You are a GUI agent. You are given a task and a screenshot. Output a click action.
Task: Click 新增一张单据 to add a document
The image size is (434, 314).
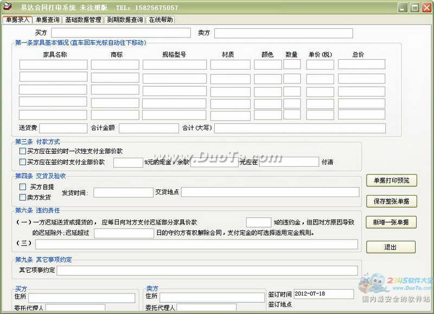click(391, 222)
